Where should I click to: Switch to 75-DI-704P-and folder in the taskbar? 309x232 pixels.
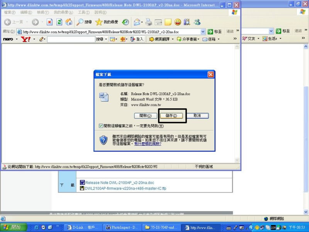click(161, 227)
